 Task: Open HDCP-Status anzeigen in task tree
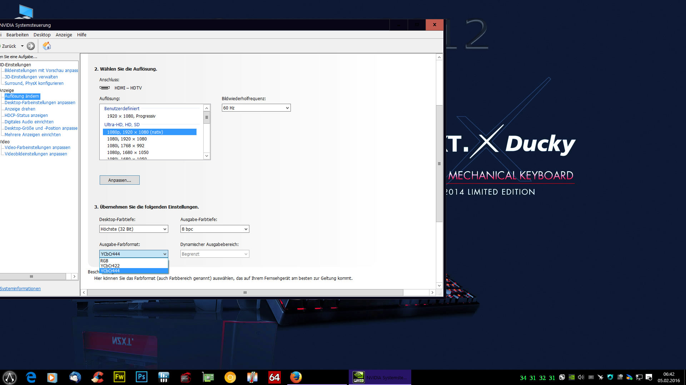click(26, 115)
